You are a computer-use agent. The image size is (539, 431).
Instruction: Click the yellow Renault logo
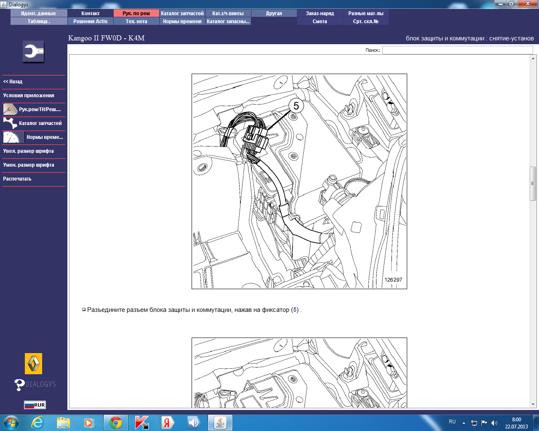34,364
